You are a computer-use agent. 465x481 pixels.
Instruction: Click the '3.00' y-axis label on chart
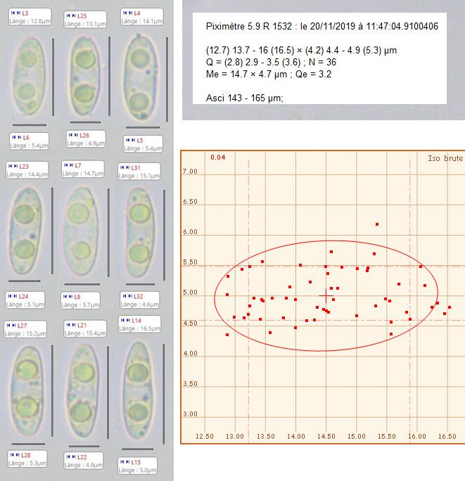191,413
